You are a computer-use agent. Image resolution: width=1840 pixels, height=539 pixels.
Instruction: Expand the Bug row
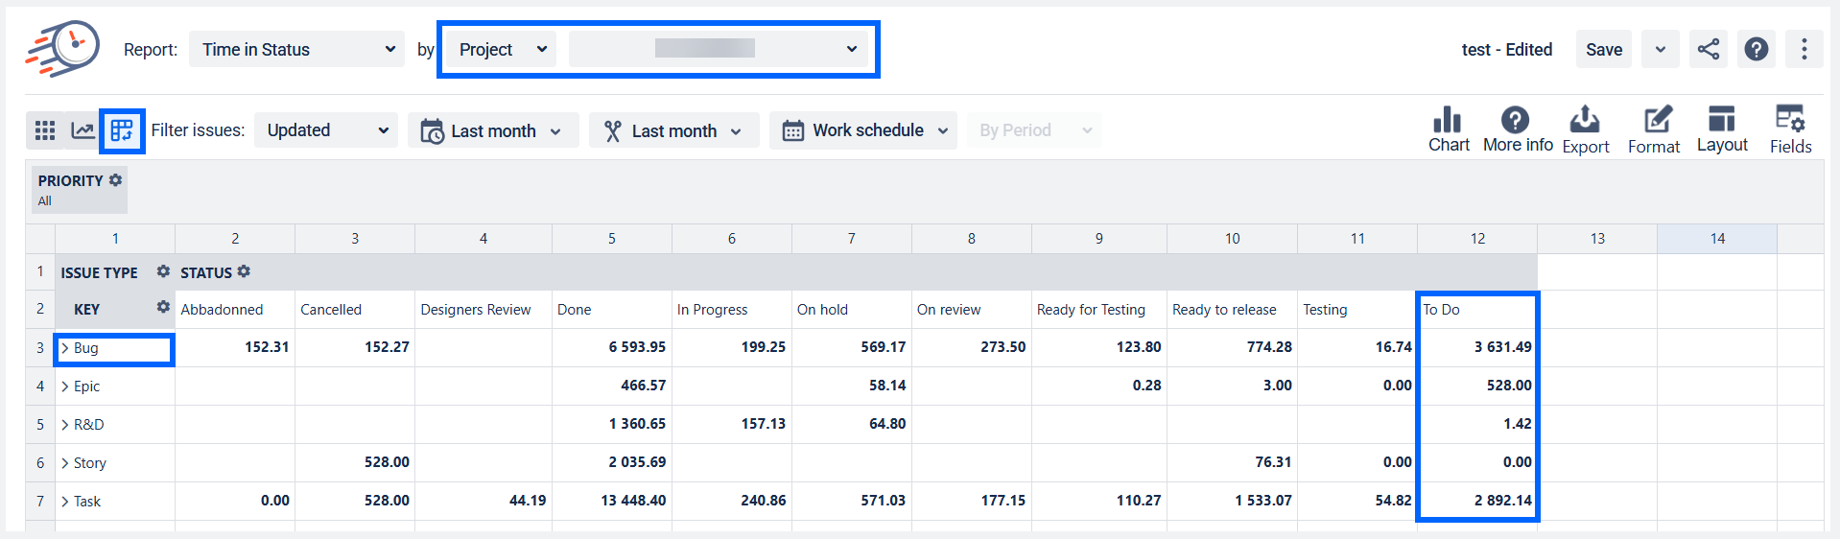click(x=65, y=348)
